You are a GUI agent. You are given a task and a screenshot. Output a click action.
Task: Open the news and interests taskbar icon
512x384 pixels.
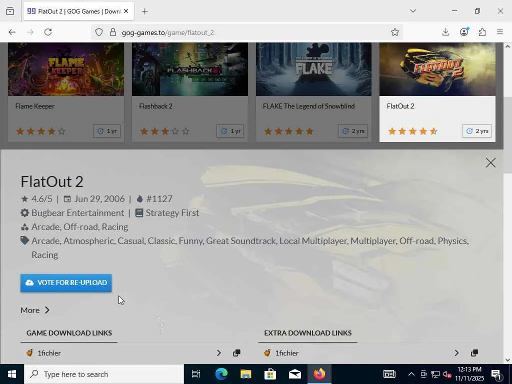coord(389,374)
